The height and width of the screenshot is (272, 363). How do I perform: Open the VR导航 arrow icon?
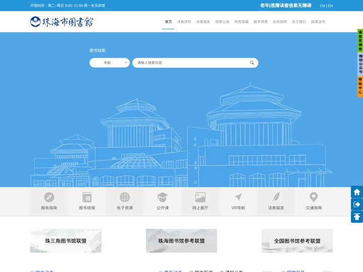click(x=238, y=197)
